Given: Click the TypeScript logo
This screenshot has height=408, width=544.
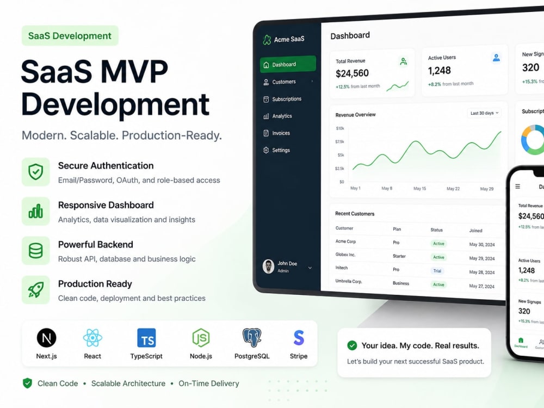Looking at the screenshot, I should 146,338.
